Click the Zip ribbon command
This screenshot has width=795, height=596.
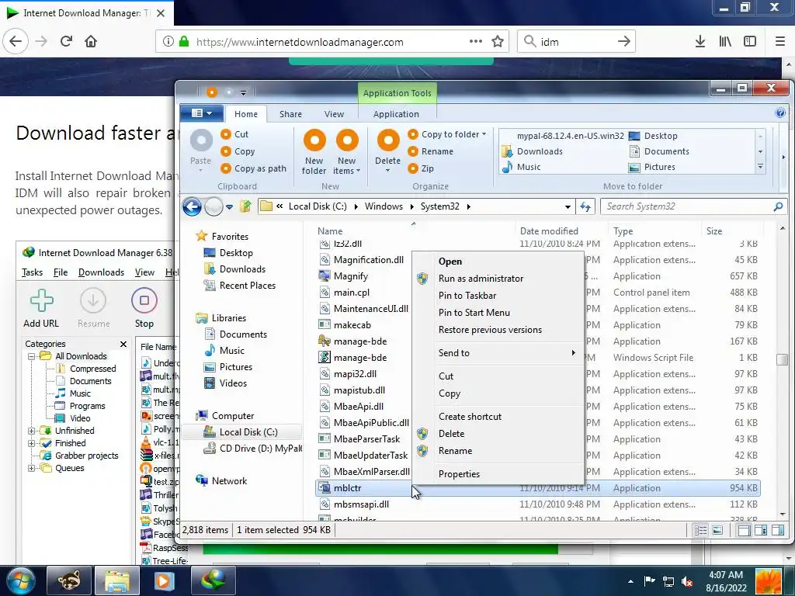(x=421, y=168)
